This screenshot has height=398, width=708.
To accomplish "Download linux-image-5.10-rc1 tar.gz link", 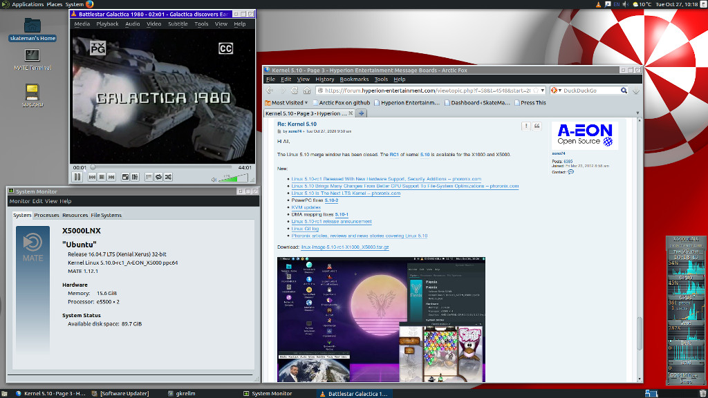I will (x=345, y=247).
